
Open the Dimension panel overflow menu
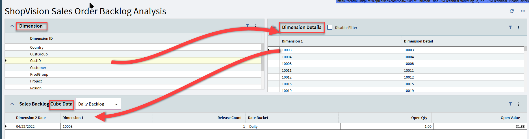pos(255,26)
